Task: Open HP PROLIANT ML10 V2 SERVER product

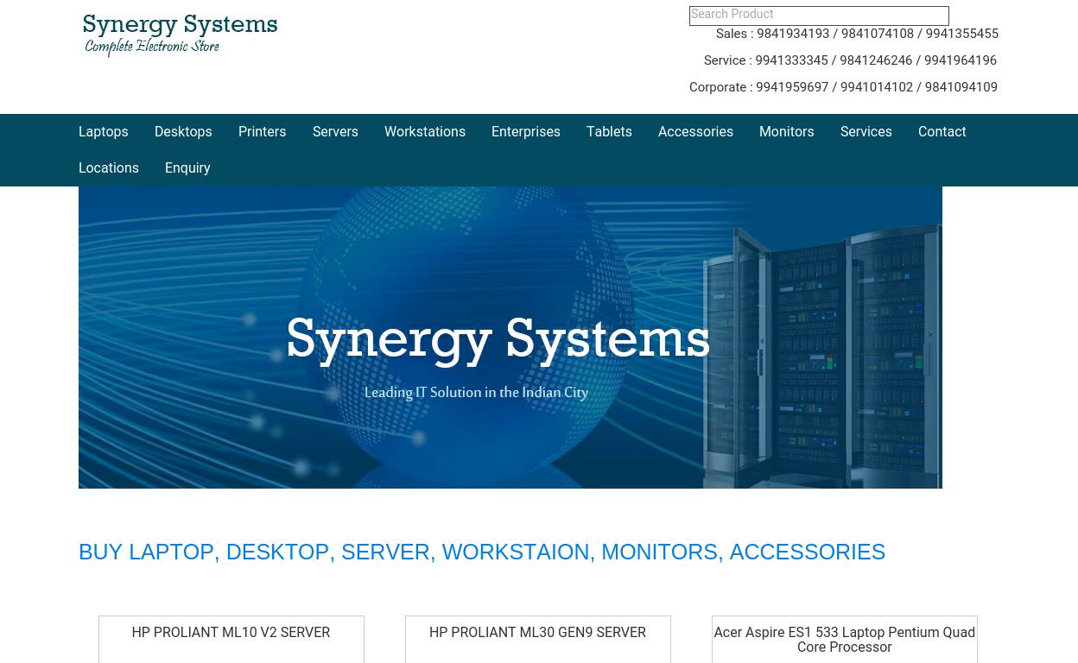Action: [231, 633]
